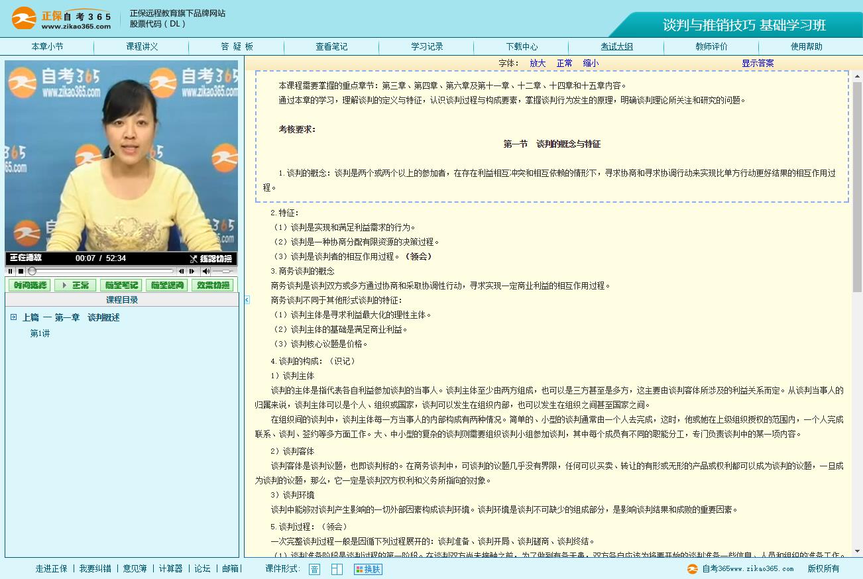Screen dimensions: 863x579
Task: Click the text 3)谈判环境
Action: coord(292,495)
